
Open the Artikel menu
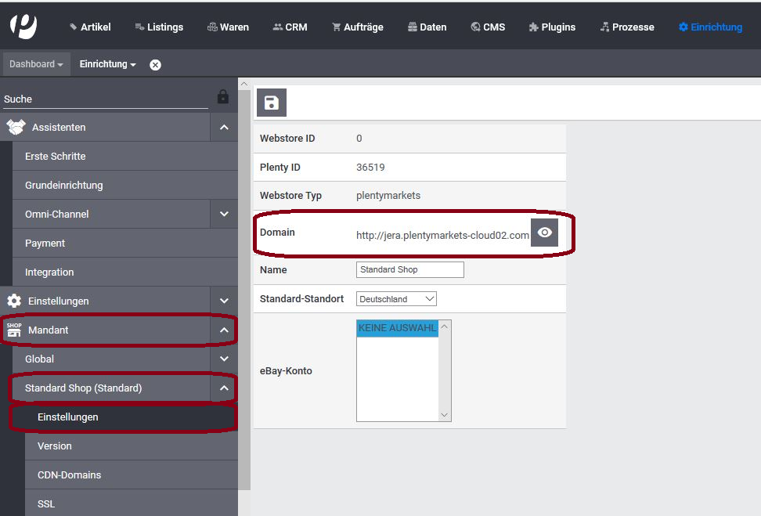[x=90, y=27]
